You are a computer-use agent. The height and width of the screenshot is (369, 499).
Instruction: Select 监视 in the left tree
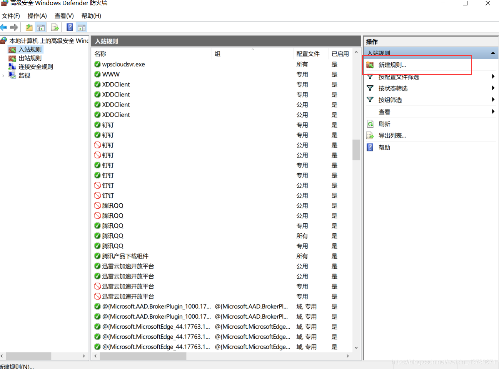pyautogui.click(x=24, y=75)
